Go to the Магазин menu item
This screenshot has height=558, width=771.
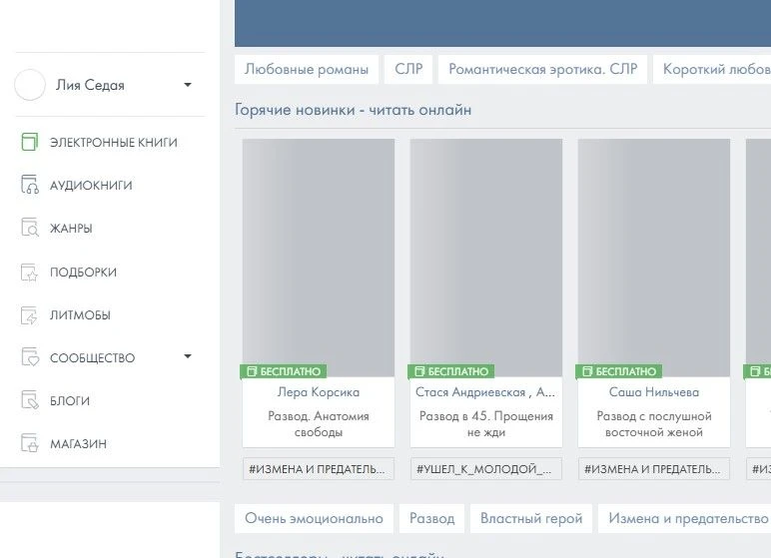click(78, 444)
